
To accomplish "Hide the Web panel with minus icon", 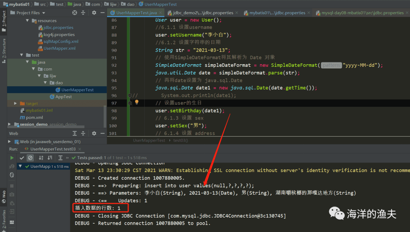I will pyautogui.click(x=102, y=133).
